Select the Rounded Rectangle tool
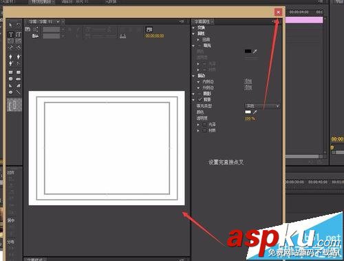This screenshot has width=344, height=261. click(19, 79)
